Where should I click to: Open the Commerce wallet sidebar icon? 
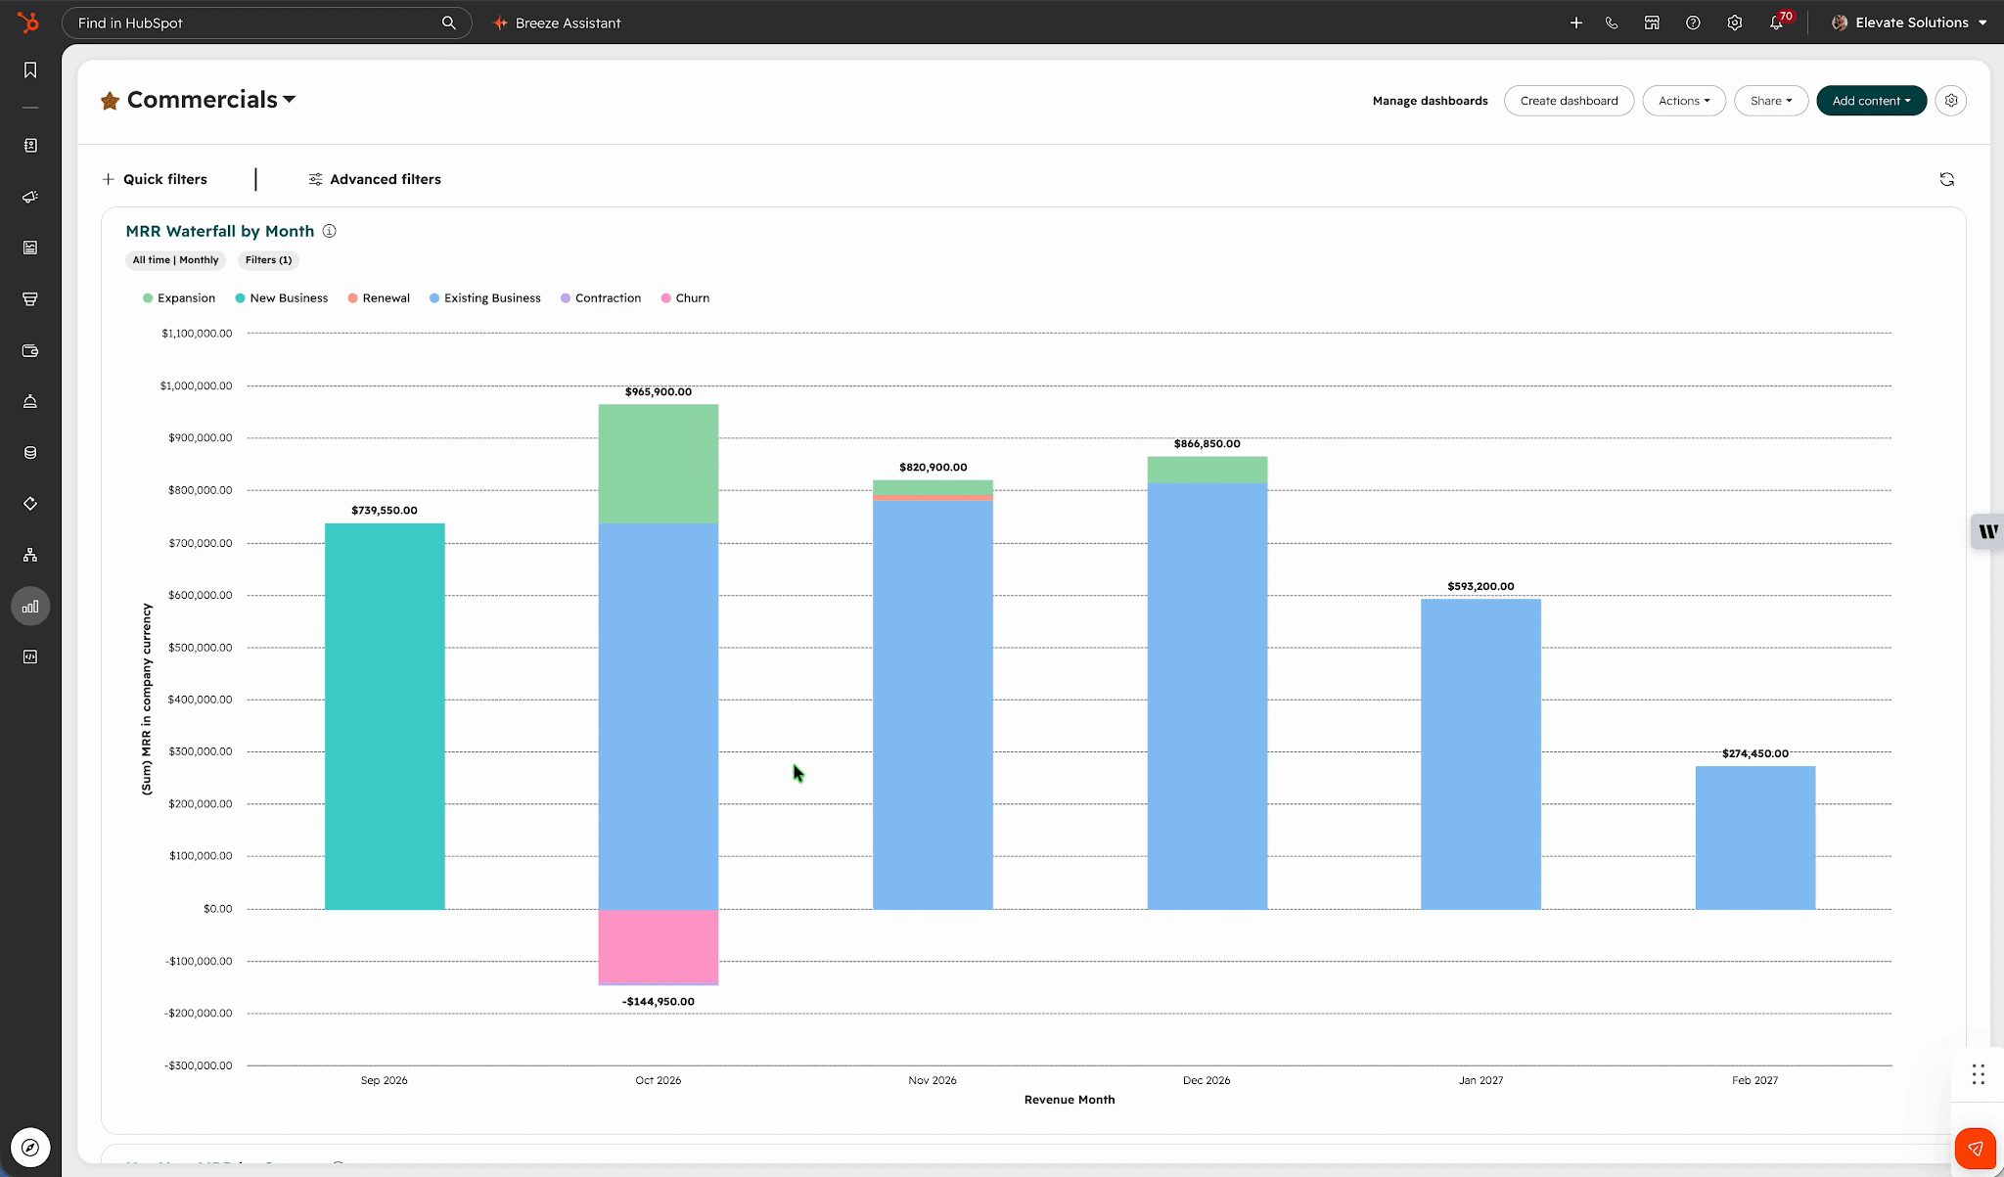[30, 350]
